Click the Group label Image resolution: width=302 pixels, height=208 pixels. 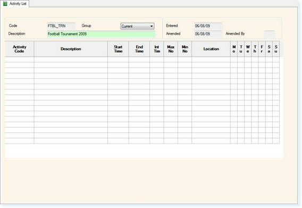pyautogui.click(x=86, y=26)
